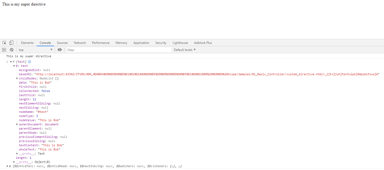This screenshot has width=384, height=170.
Task: Click the eye live expression icon
Action: 60,50
